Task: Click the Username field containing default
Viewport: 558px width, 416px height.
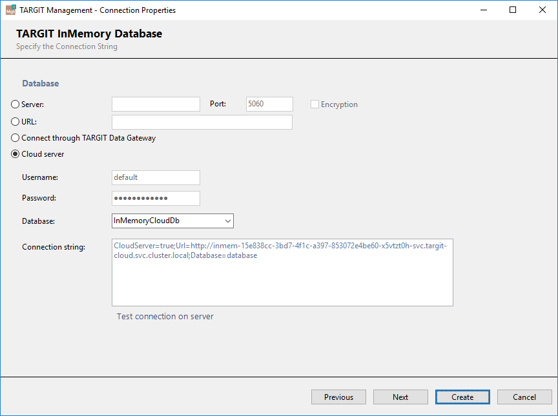Action: click(x=156, y=177)
